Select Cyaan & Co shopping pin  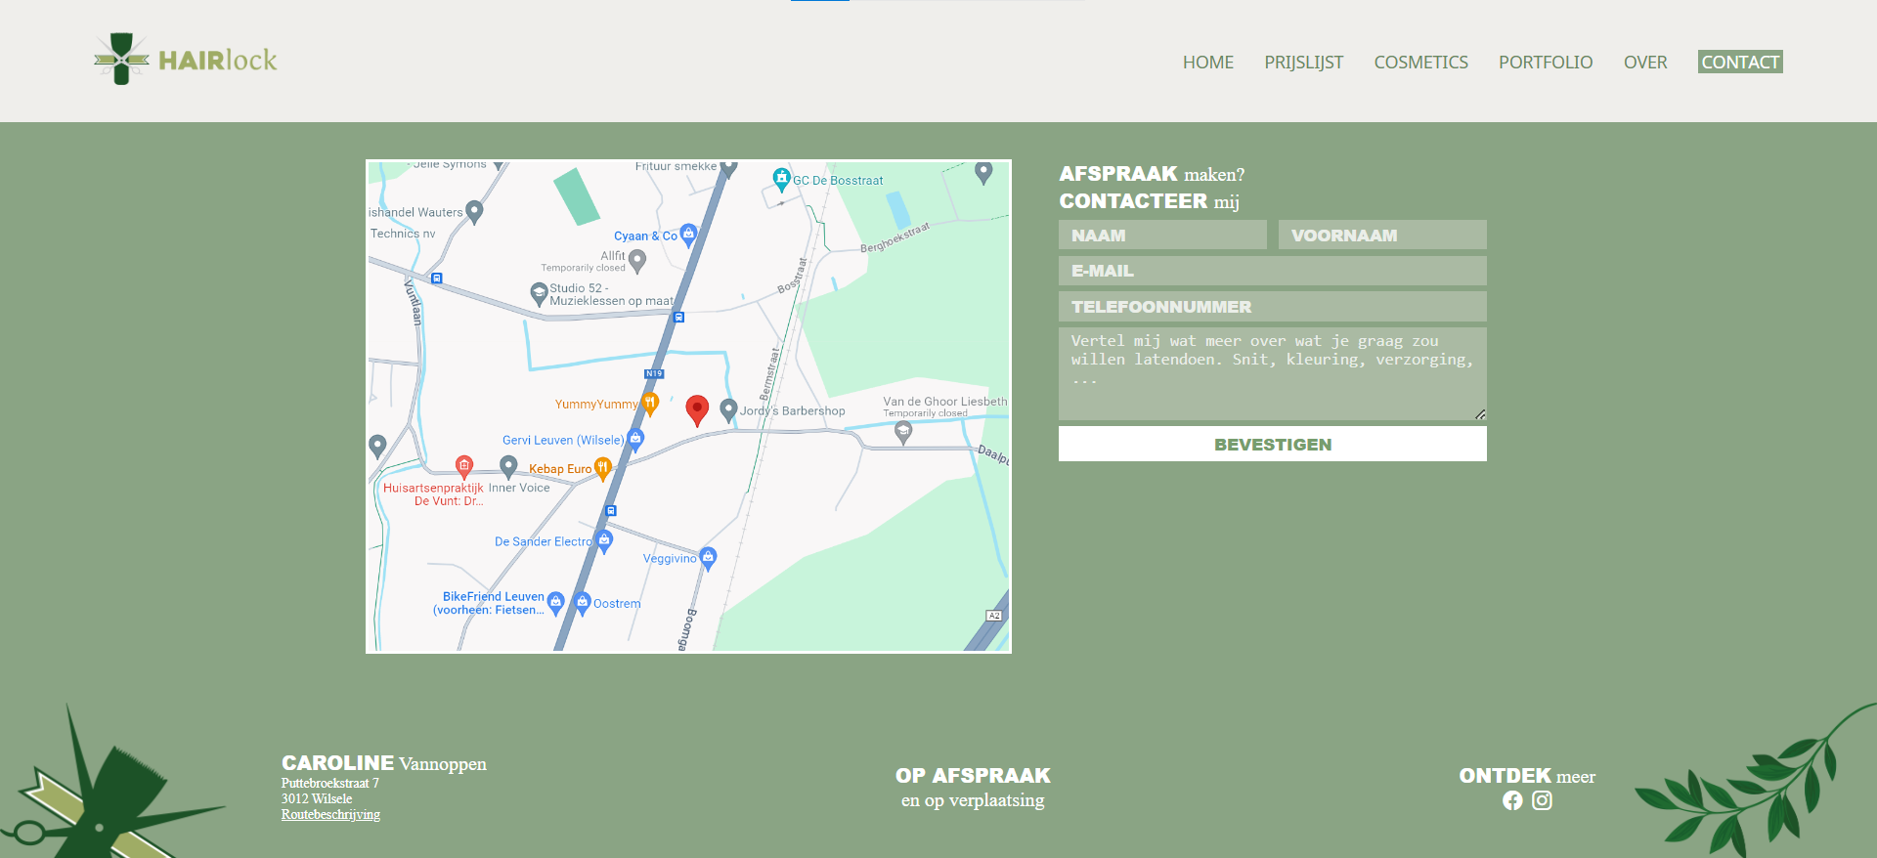688,236
